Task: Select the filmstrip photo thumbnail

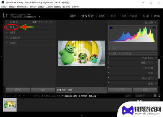Action: [x=10, y=105]
